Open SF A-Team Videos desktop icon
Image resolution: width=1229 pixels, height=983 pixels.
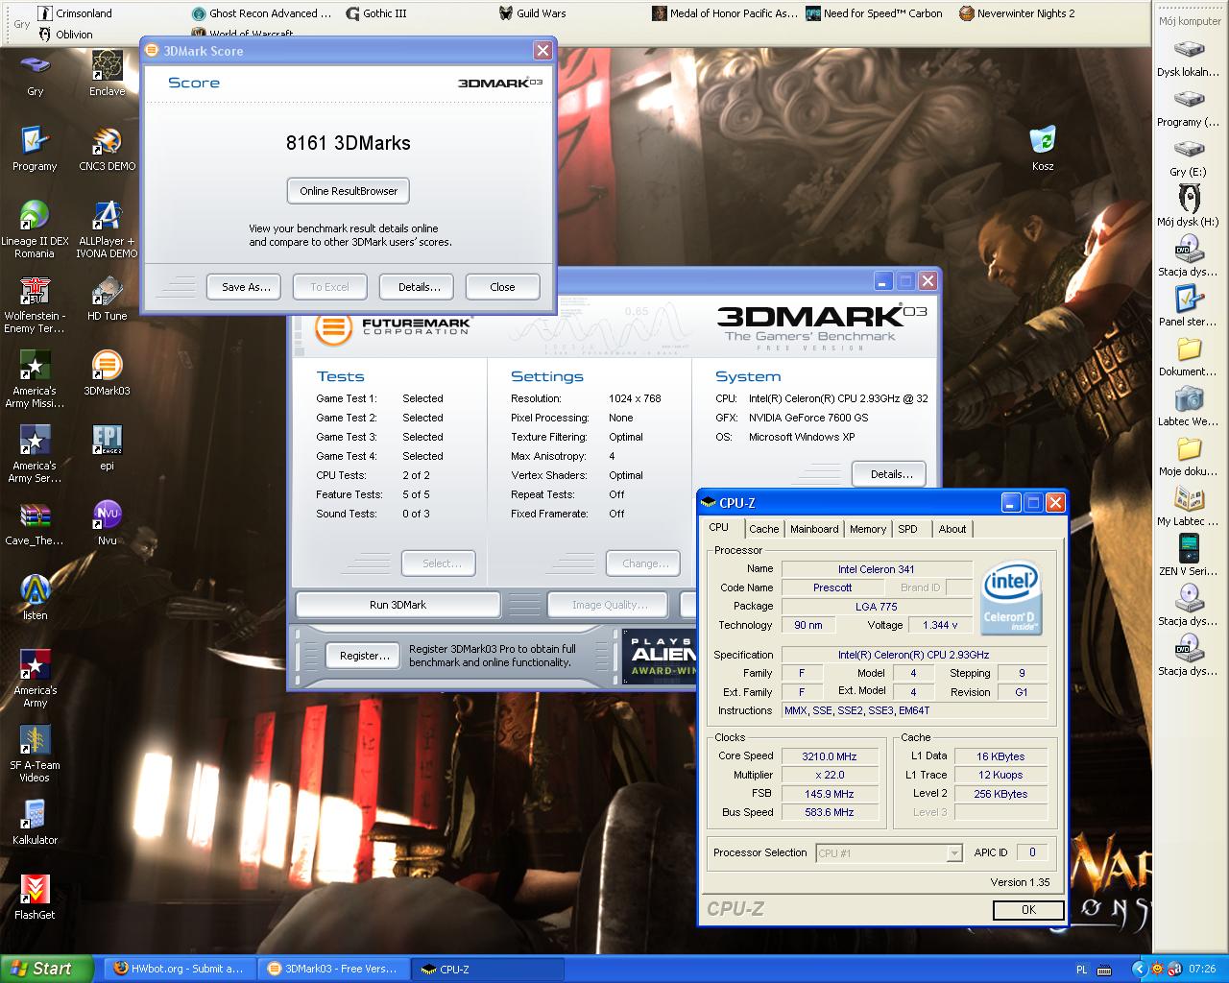pos(36,754)
